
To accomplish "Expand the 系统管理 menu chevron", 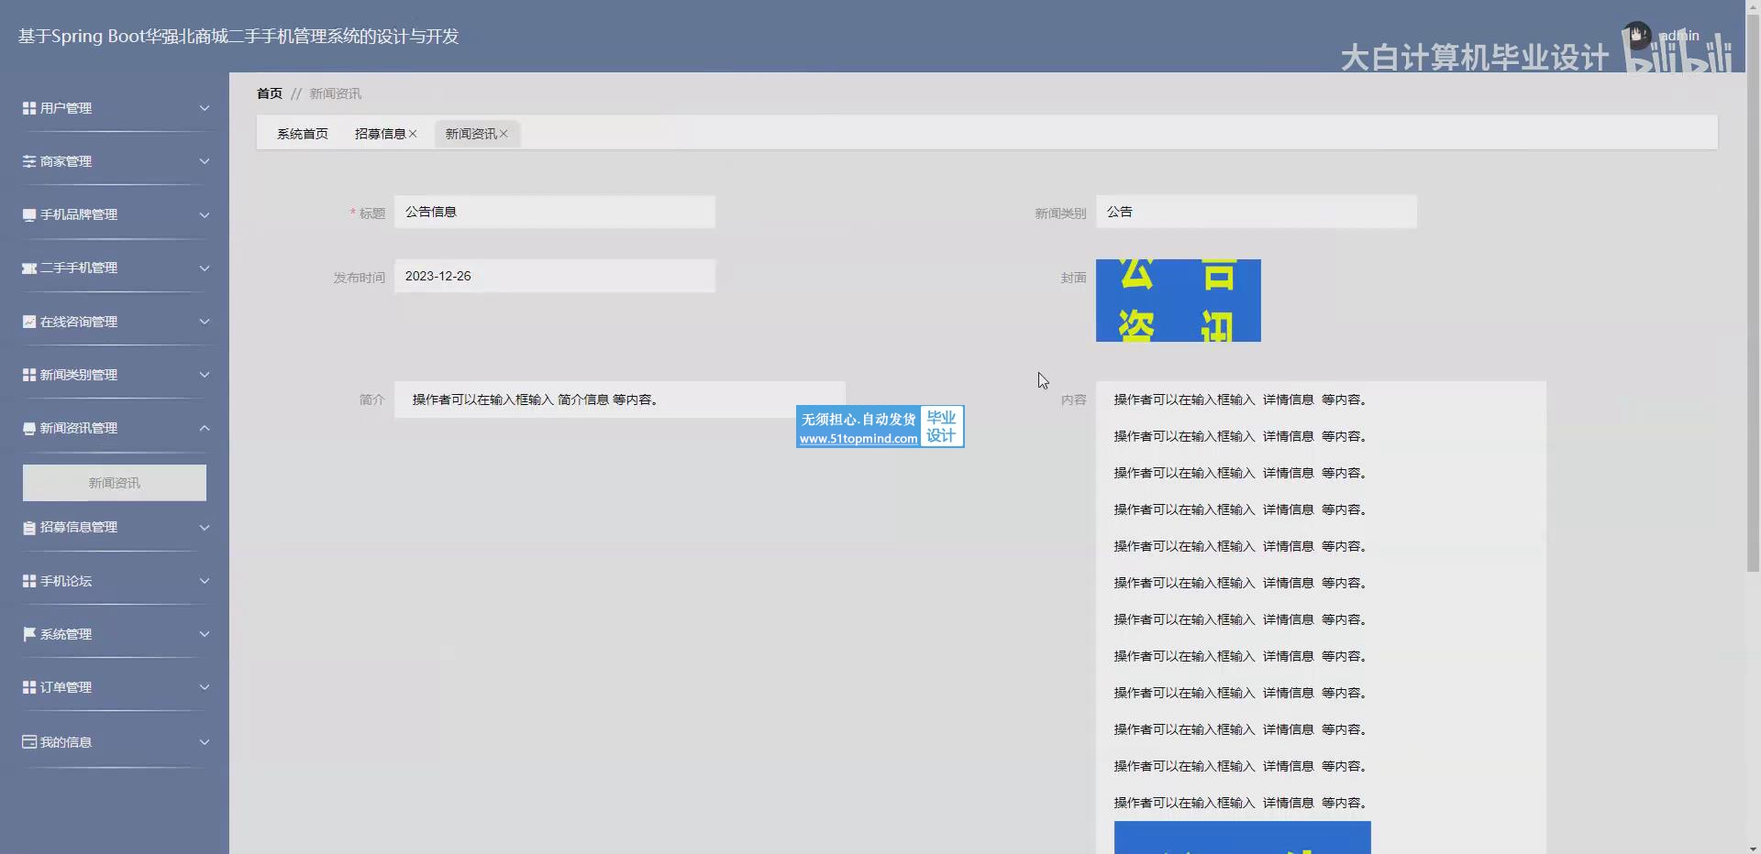I will coord(205,634).
